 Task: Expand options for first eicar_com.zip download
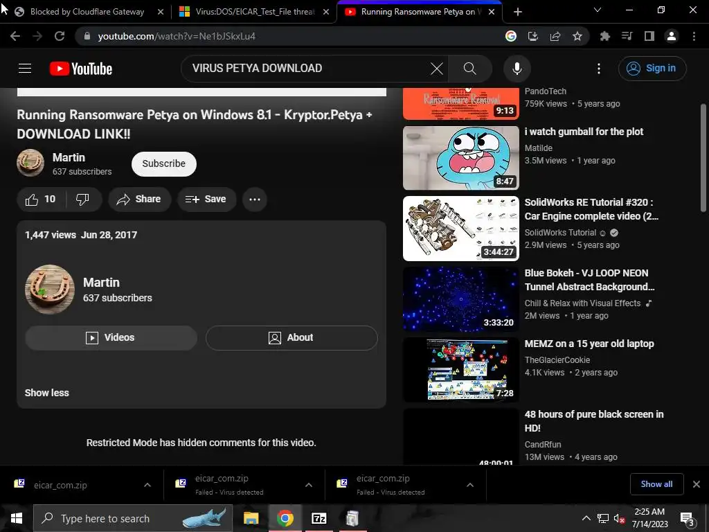[147, 485]
